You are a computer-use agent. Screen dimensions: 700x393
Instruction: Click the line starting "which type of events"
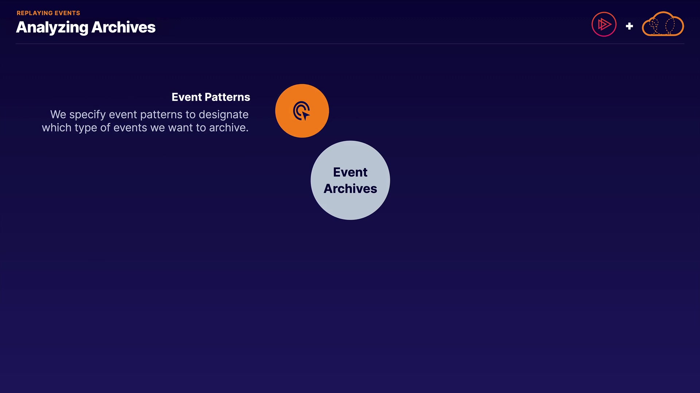click(145, 128)
